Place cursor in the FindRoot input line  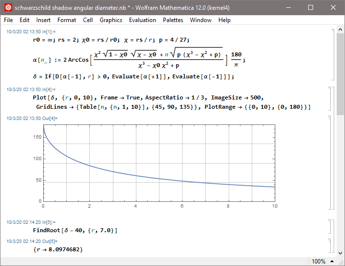tap(75, 230)
